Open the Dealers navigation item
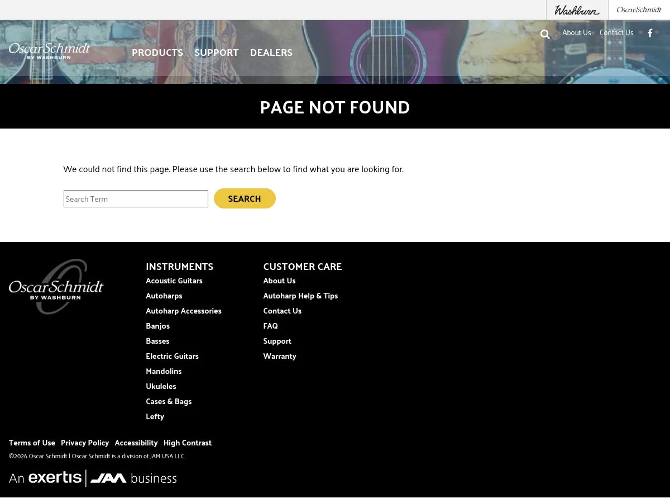 pos(271,53)
